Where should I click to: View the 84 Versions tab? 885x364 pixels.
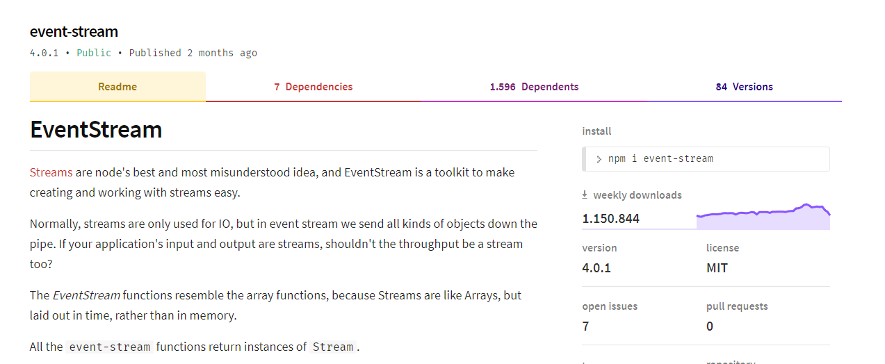744,87
